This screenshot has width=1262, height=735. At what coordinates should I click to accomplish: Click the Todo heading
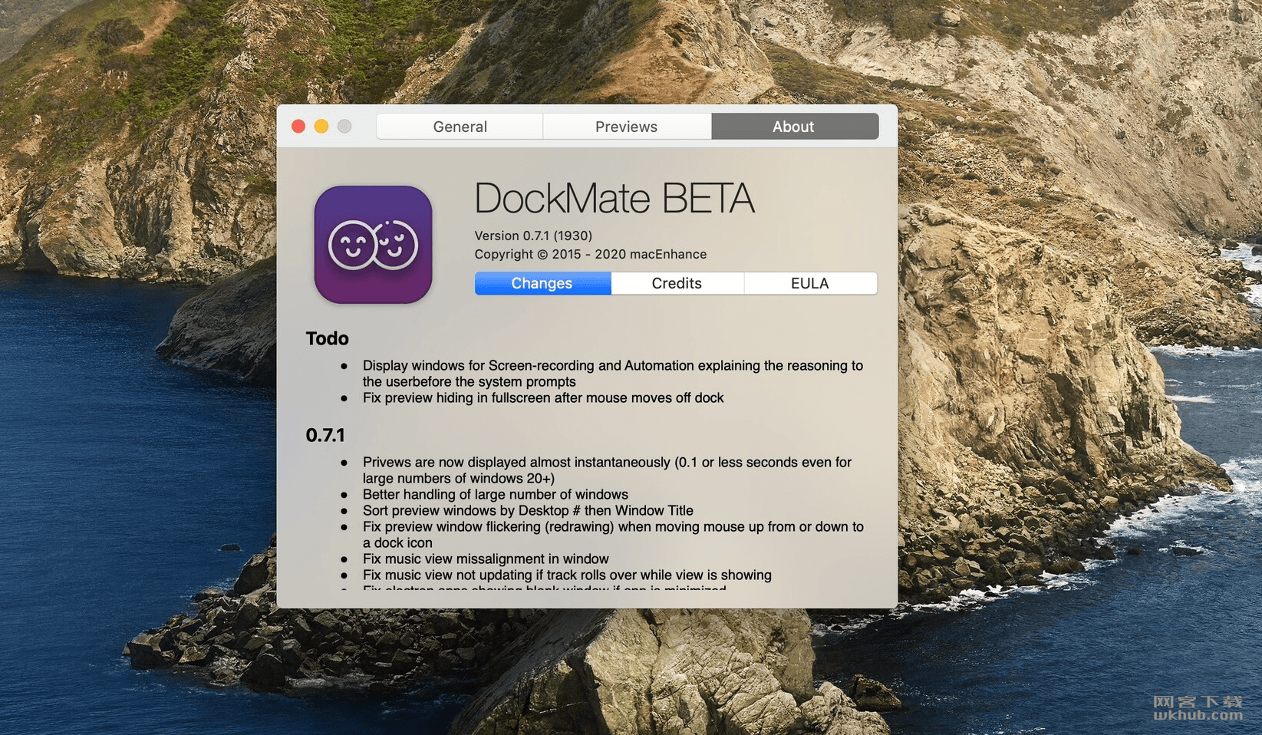327,338
